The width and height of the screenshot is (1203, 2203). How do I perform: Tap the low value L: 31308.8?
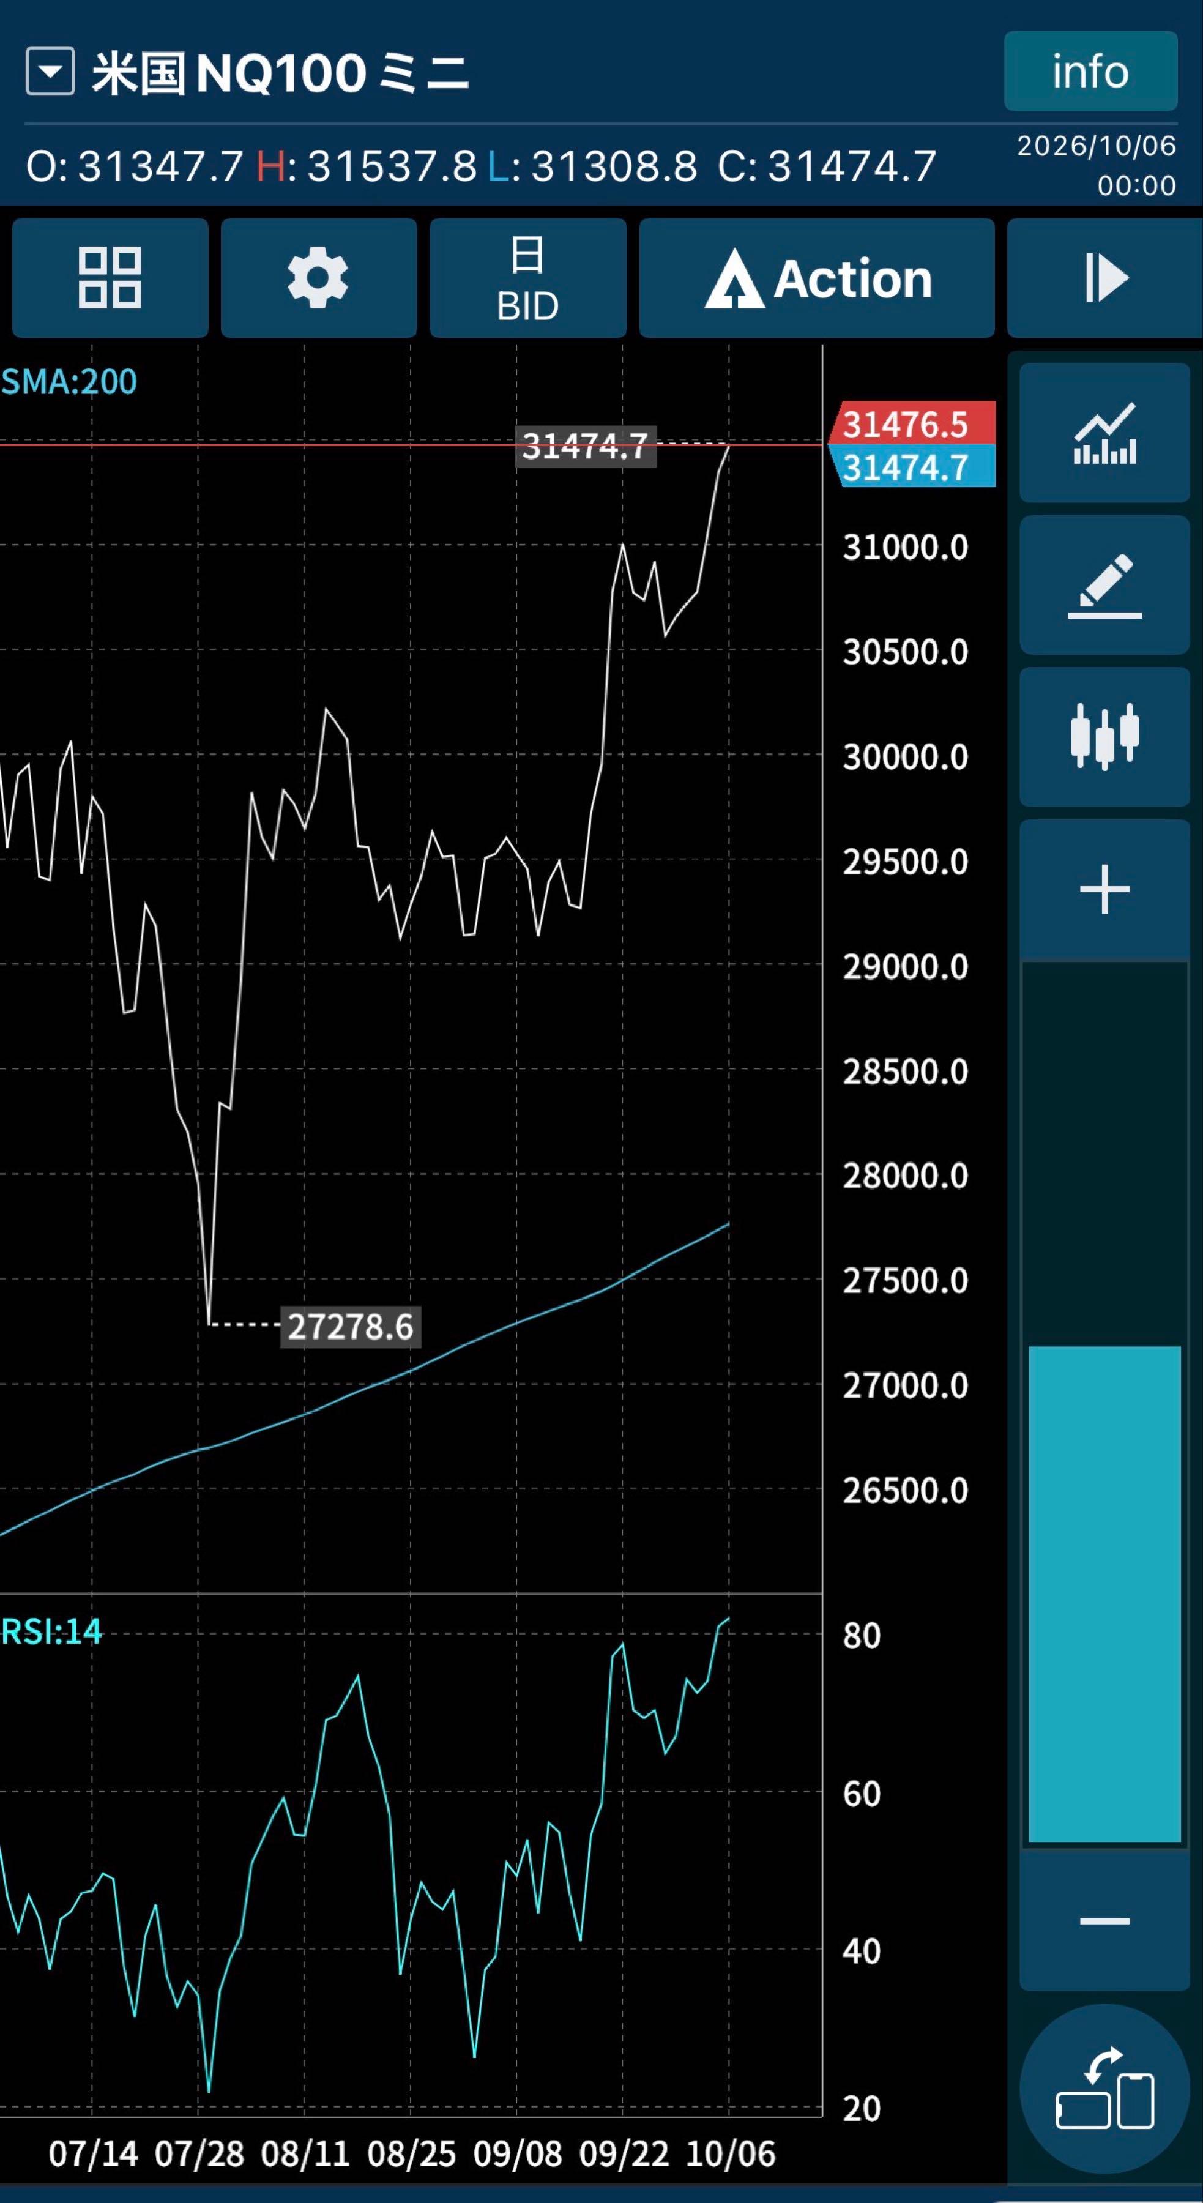592,166
